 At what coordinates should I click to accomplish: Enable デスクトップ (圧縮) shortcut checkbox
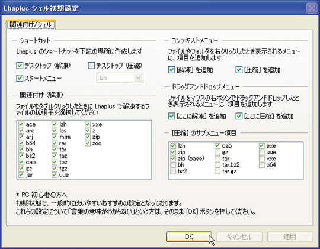pos(91,66)
